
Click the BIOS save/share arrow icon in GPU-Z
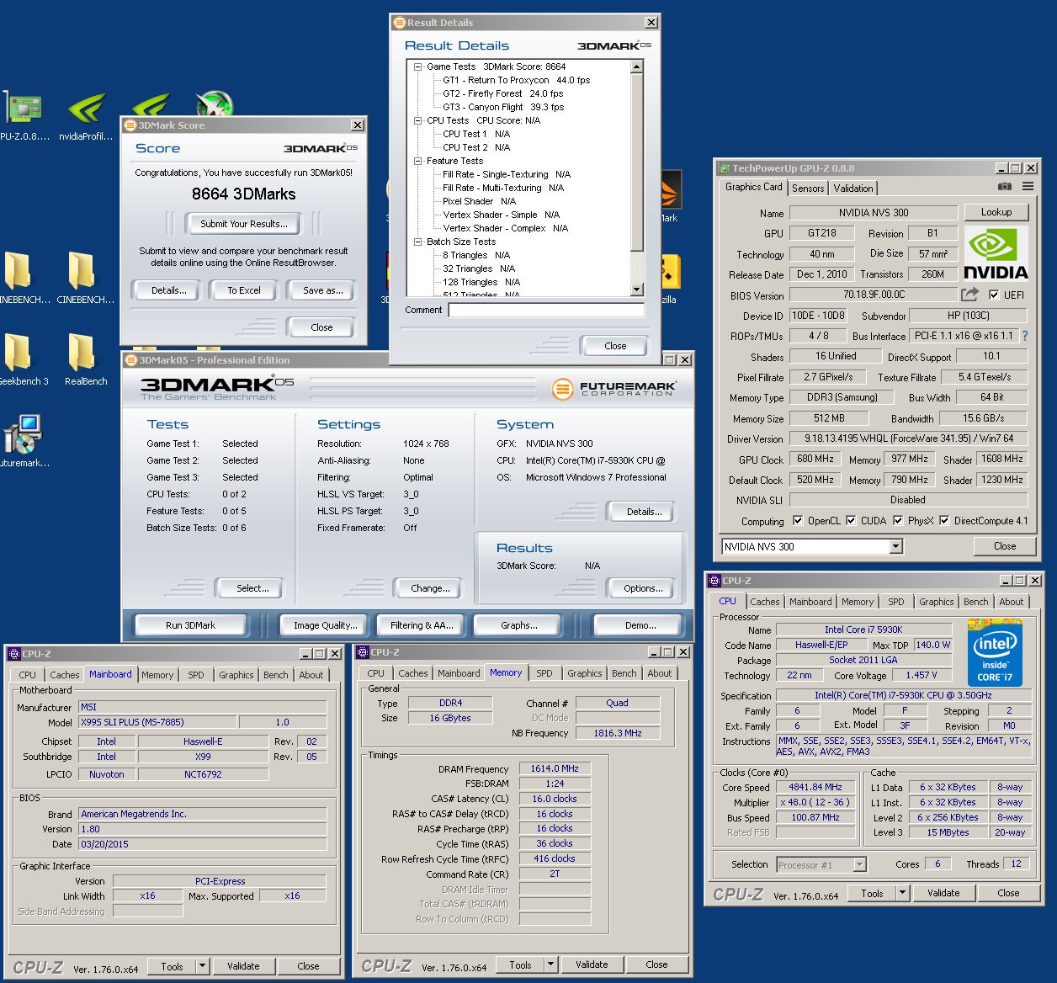pyautogui.click(x=969, y=295)
